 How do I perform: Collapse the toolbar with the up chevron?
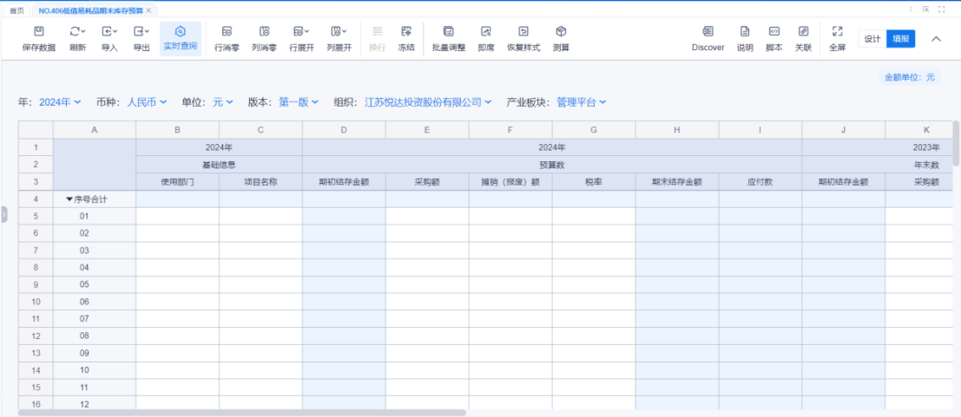click(936, 39)
